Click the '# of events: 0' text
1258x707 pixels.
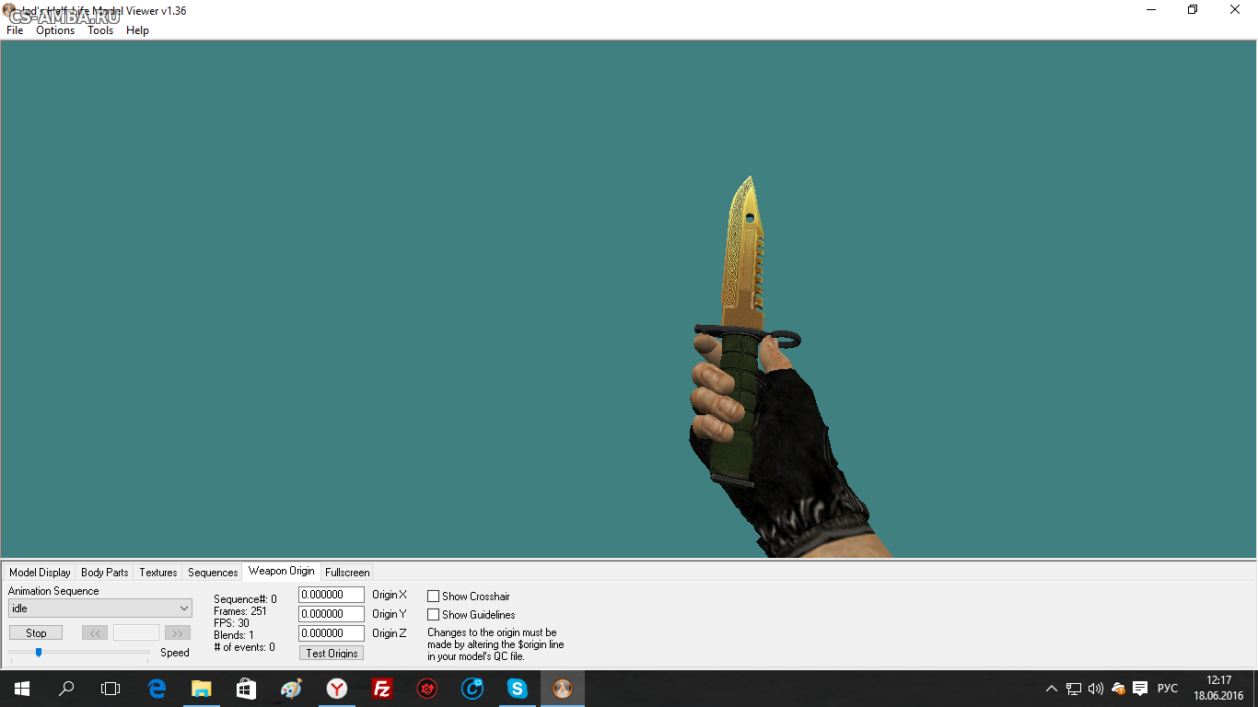[244, 647]
